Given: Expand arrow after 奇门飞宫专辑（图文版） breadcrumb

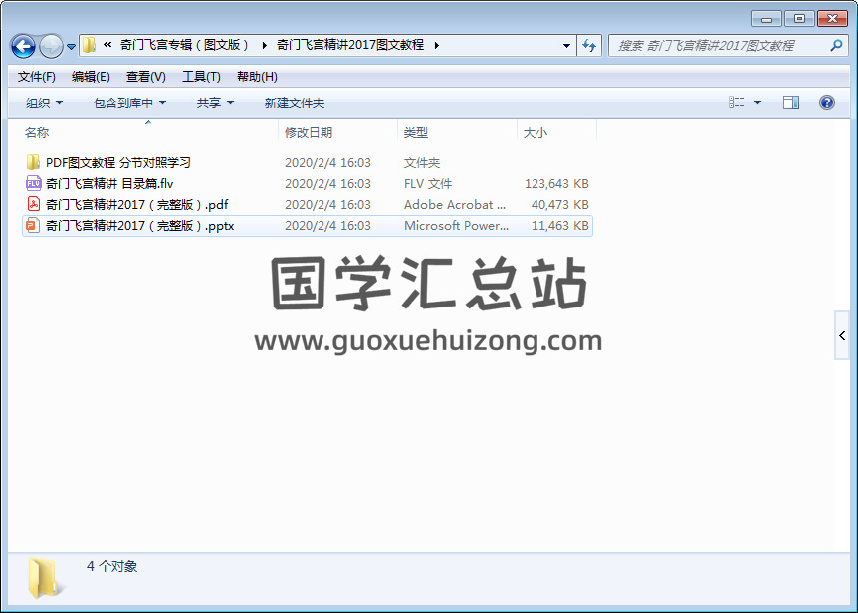Looking at the screenshot, I should [x=265, y=45].
